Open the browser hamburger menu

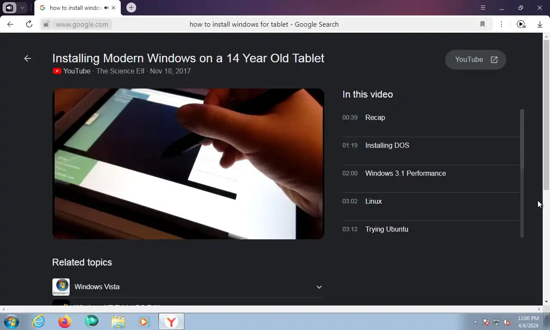(483, 8)
